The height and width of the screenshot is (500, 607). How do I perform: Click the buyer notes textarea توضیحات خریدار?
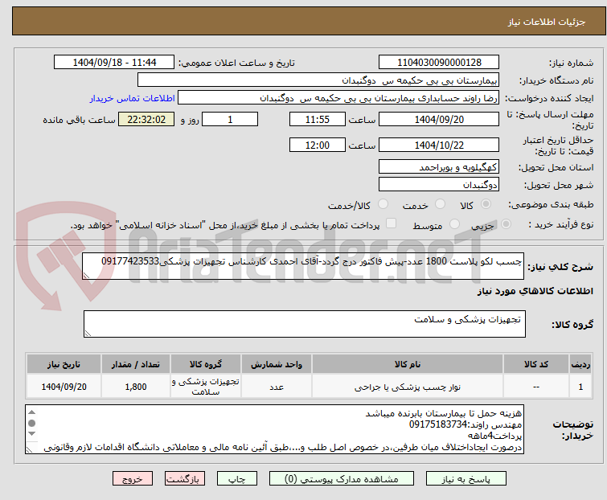point(274,429)
